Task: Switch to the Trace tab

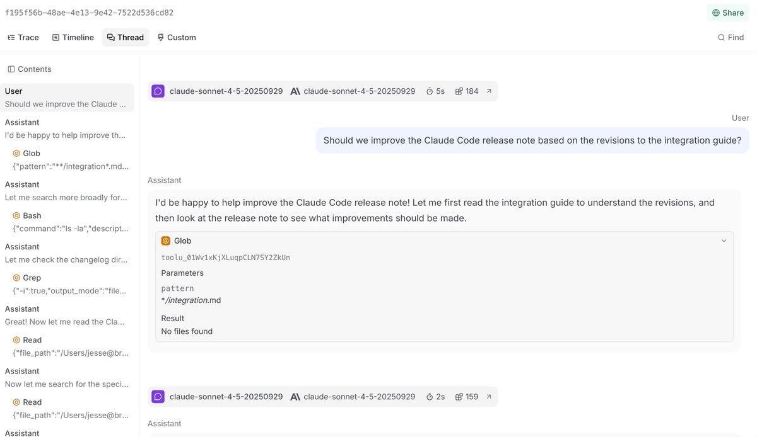Action: point(23,37)
